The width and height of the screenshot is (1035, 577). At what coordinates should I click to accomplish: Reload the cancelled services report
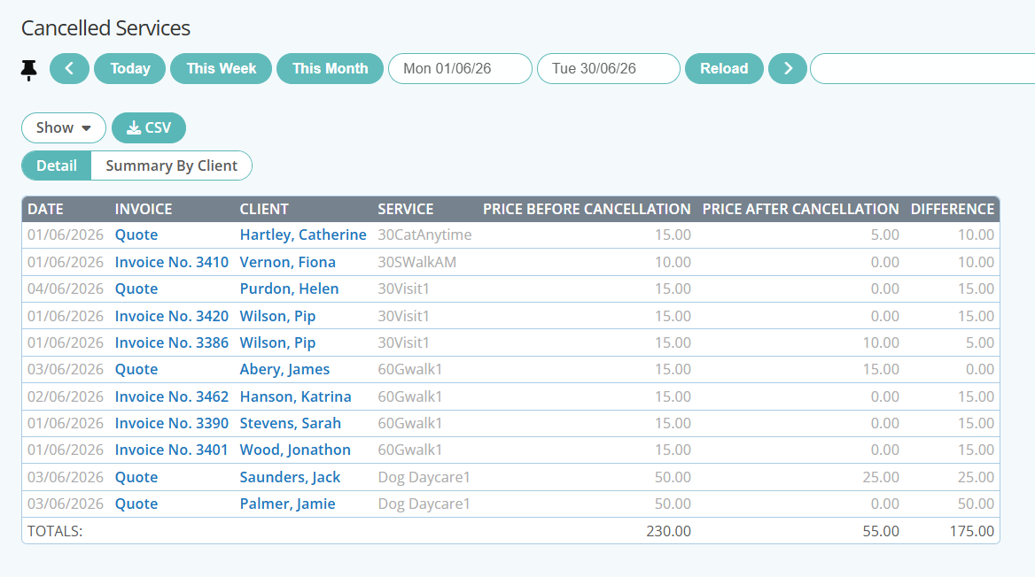(x=724, y=68)
